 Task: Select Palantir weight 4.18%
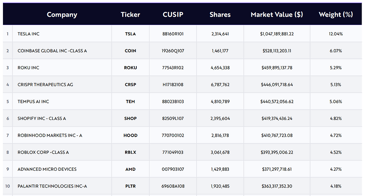(336, 186)
